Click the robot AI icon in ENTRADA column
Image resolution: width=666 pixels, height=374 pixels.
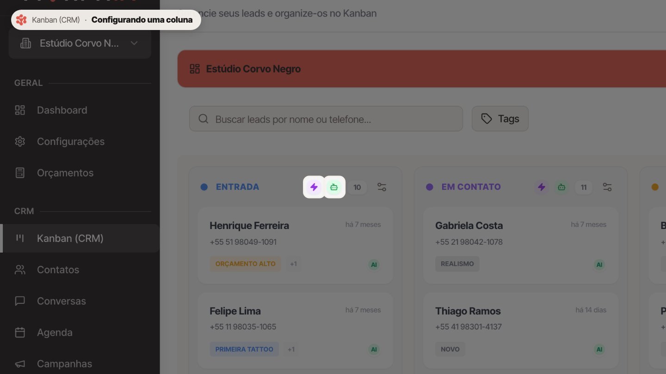point(334,187)
